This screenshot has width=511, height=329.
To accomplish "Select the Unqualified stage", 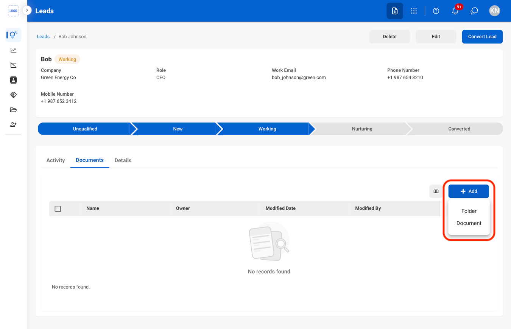I will [x=85, y=129].
